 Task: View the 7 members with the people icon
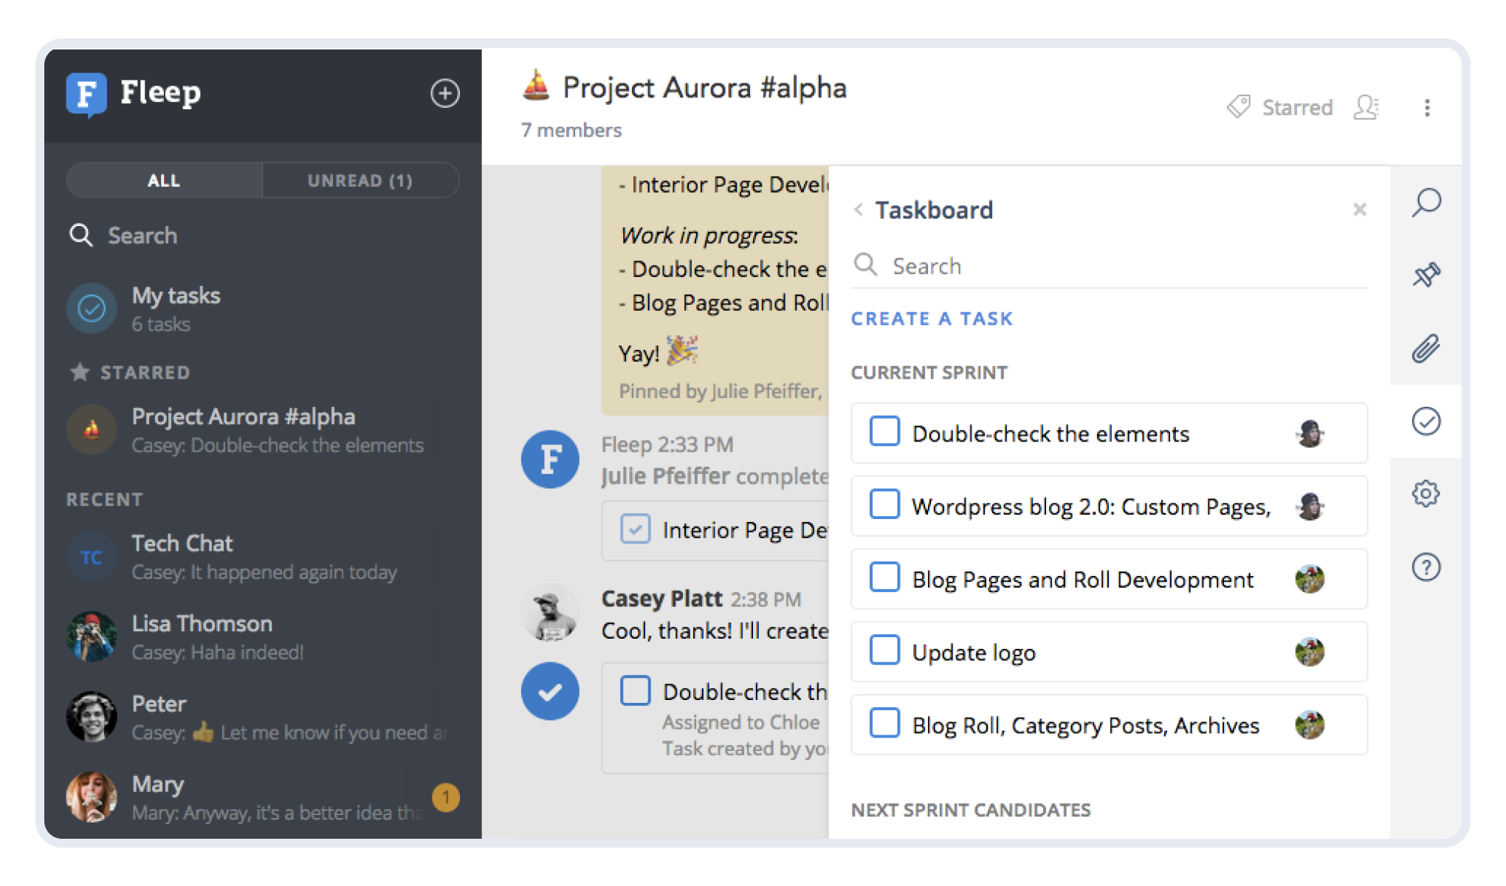(1366, 107)
